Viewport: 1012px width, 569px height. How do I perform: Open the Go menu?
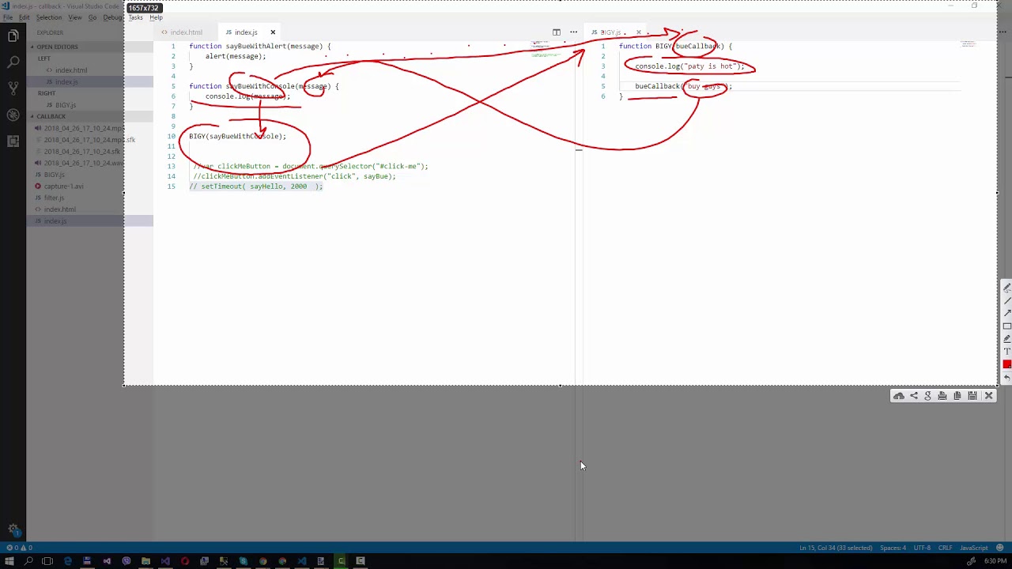coord(93,17)
